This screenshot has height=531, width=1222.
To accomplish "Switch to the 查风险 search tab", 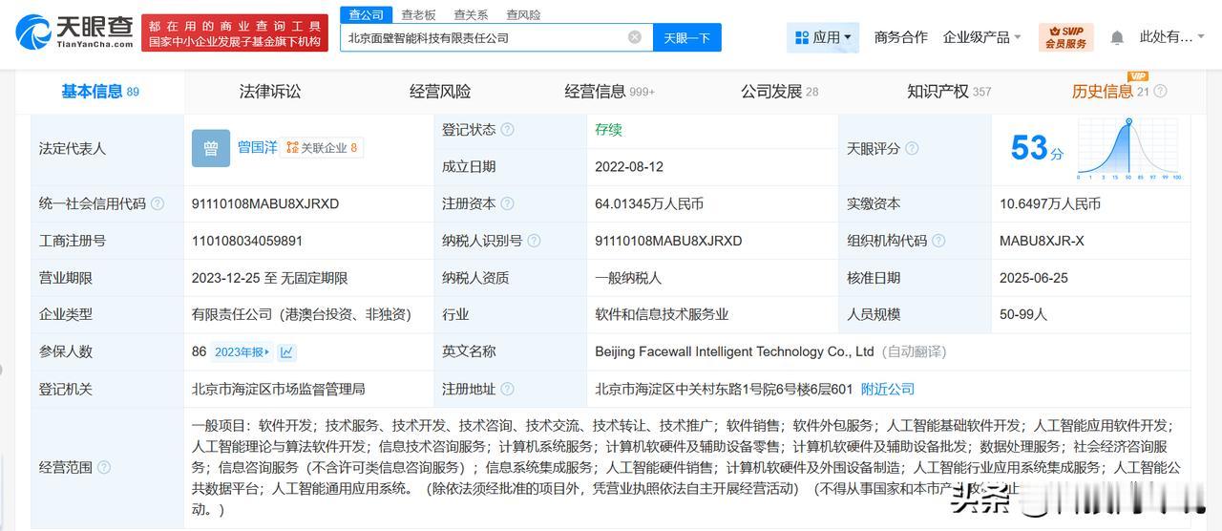I will pyautogui.click(x=523, y=15).
